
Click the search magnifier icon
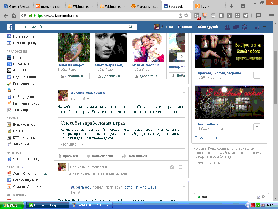click(131, 27)
